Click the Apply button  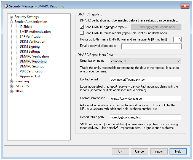(x=159, y=151)
